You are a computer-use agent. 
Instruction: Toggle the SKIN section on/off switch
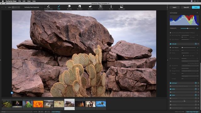pos(171,95)
